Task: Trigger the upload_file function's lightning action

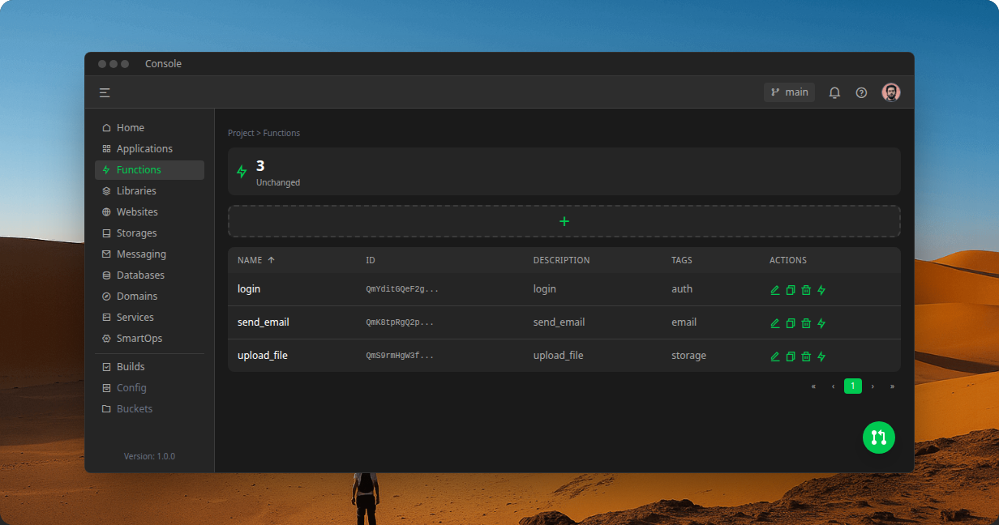Action: point(821,356)
